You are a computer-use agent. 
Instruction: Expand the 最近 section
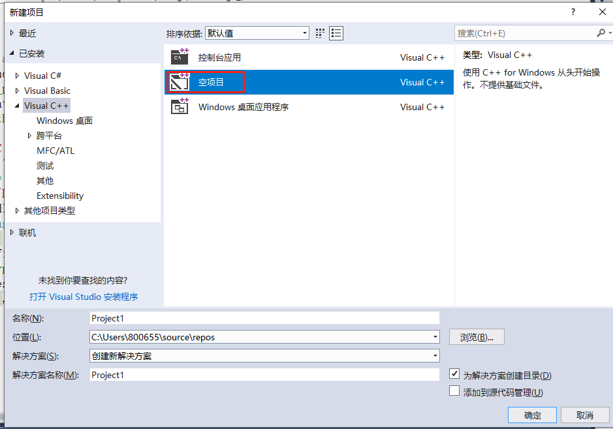[12, 33]
